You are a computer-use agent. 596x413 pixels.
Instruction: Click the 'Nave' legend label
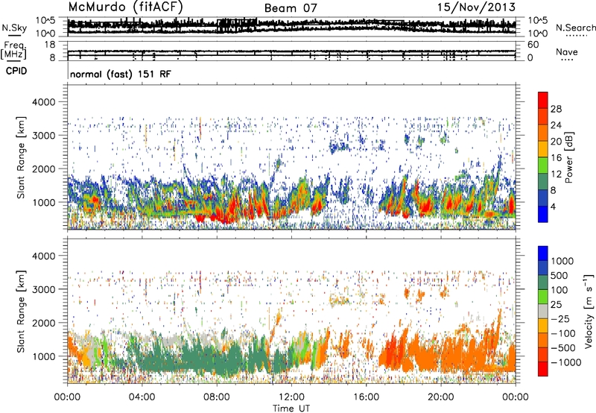(x=567, y=51)
